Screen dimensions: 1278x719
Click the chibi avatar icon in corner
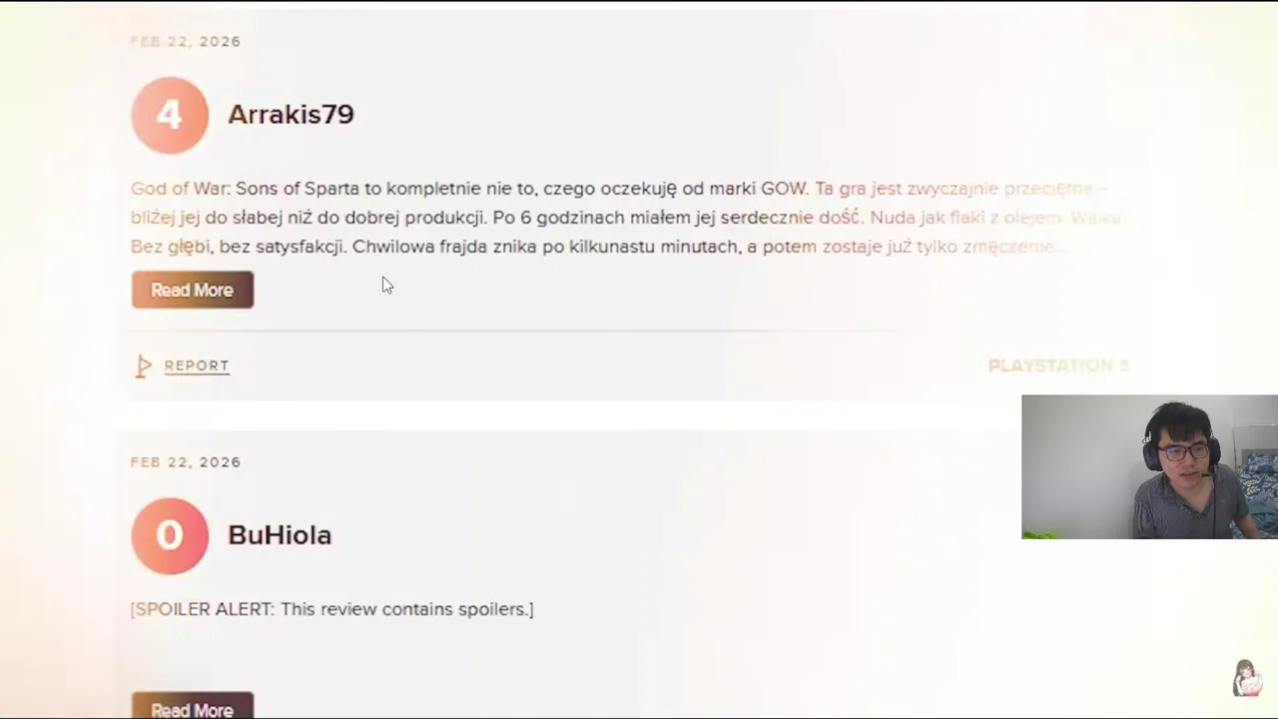pyautogui.click(x=1245, y=678)
